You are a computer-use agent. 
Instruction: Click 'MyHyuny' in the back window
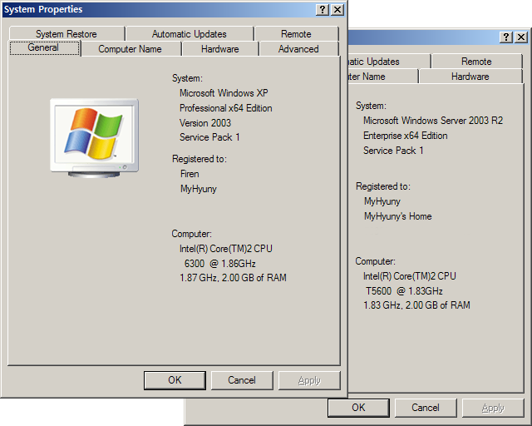[382, 201]
